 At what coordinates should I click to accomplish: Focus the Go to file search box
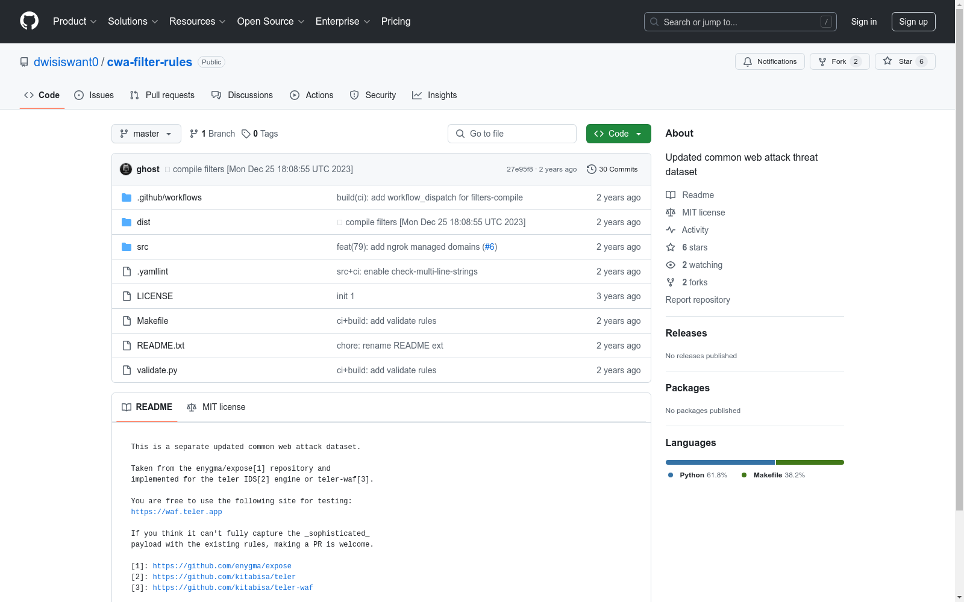tap(512, 134)
